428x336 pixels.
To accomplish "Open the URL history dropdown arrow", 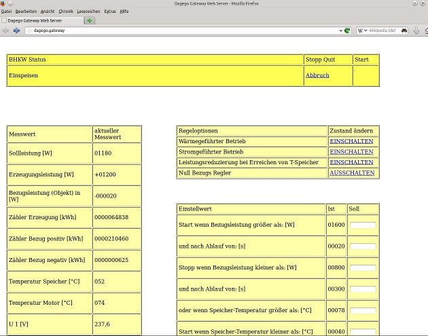I will coord(340,31).
